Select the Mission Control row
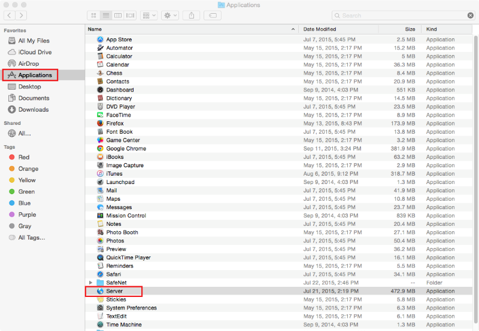 click(x=278, y=216)
